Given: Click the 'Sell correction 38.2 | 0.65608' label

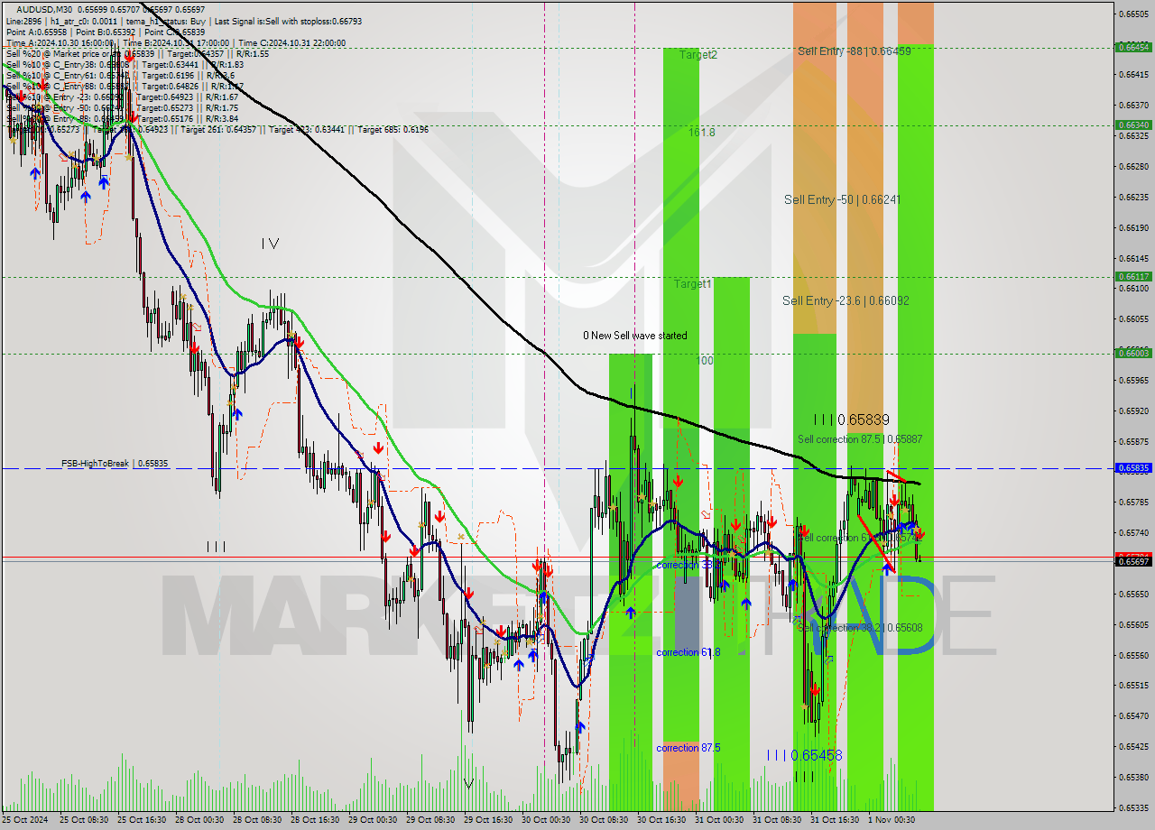Looking at the screenshot, I should pyautogui.click(x=860, y=627).
